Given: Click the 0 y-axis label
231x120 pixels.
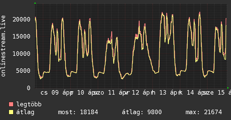Looking at the screenshot, I should click(x=29, y=88).
